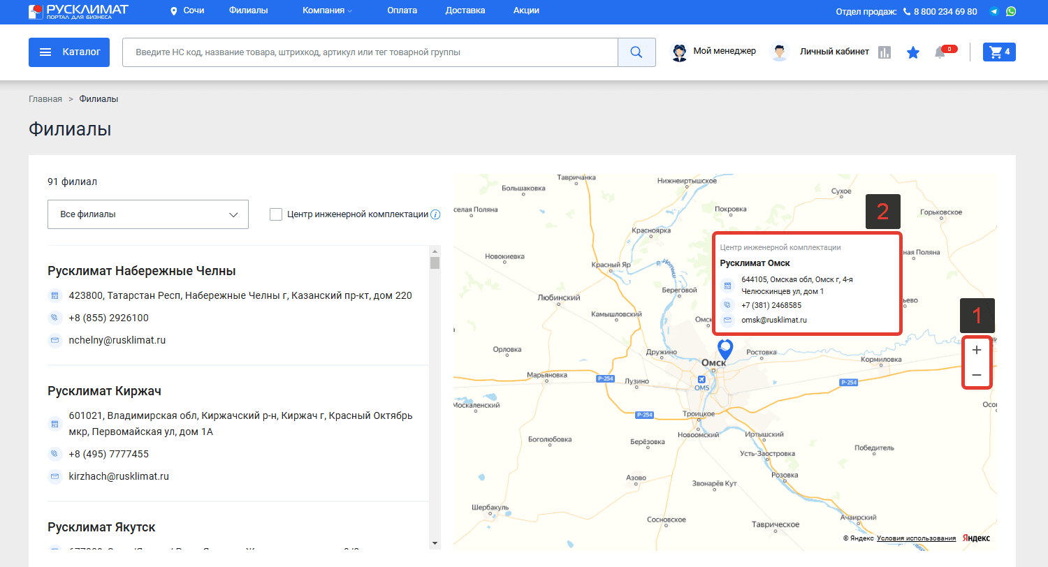1048x567 pixels.
Task: Click the address icon for Kirzhach branch
Action: (x=54, y=424)
